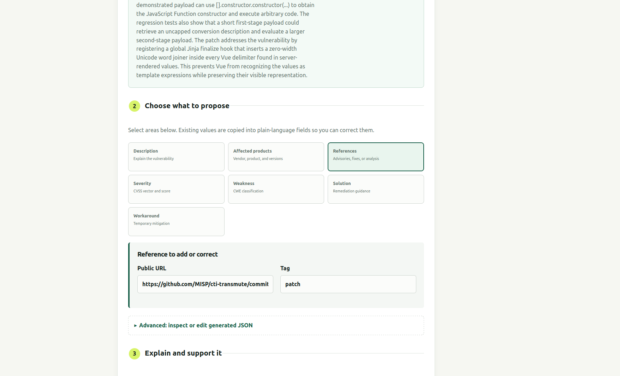Select the Affected products card
The width and height of the screenshot is (620, 376).
[276, 157]
